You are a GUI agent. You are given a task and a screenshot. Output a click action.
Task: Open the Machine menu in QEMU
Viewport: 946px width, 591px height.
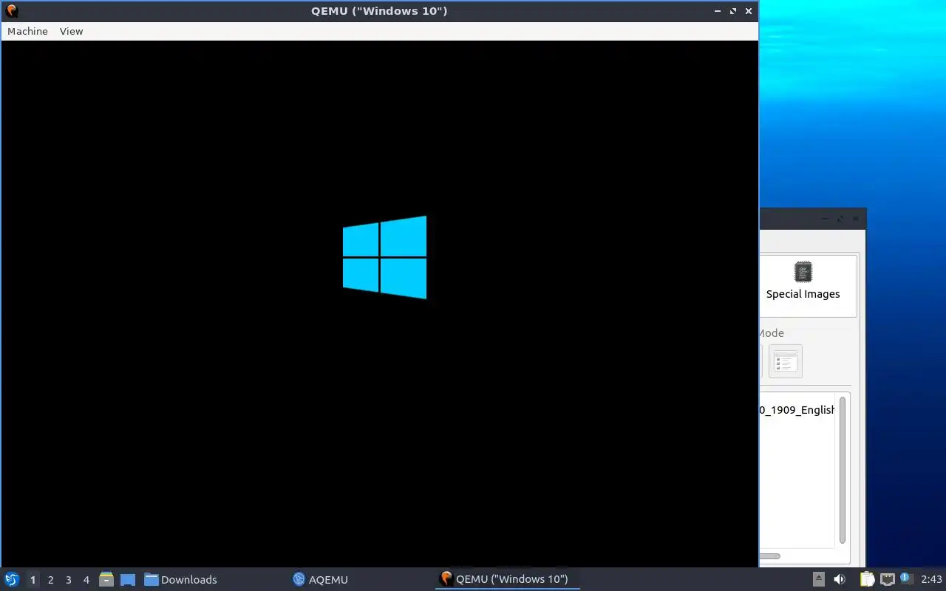[x=27, y=31]
